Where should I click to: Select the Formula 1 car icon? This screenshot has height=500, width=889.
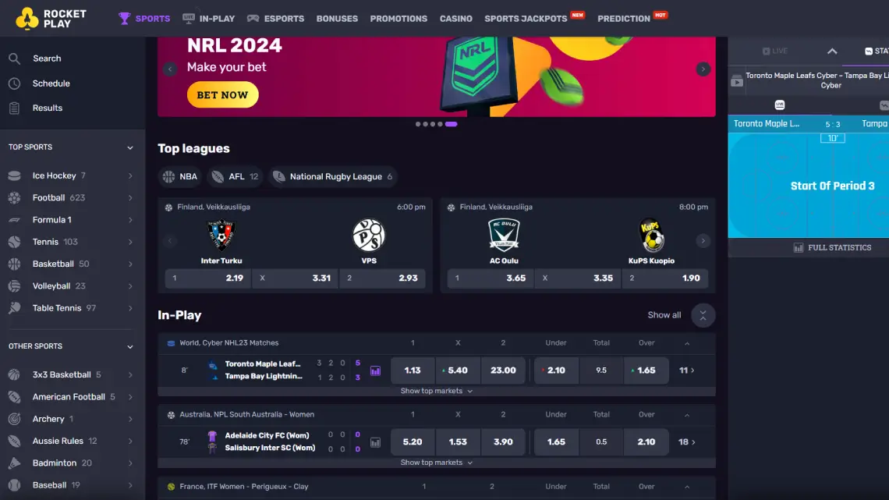coord(14,220)
